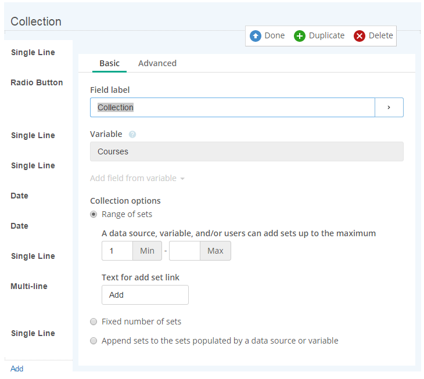
Task: Click inside the Field label text box
Action: (x=232, y=107)
